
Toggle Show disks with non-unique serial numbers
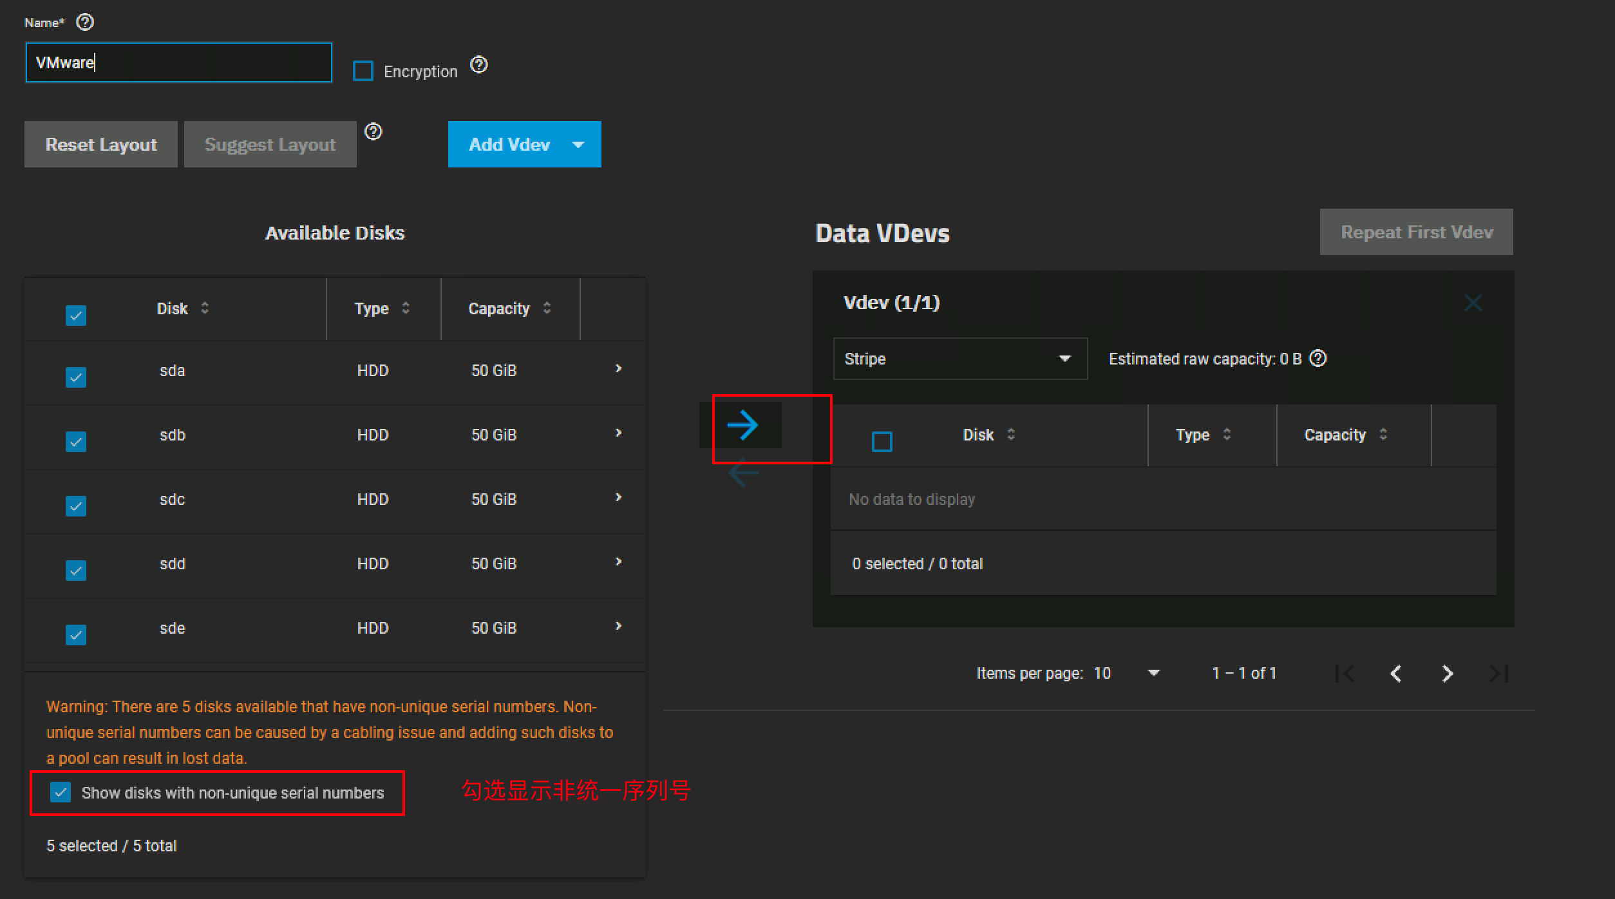pos(61,792)
